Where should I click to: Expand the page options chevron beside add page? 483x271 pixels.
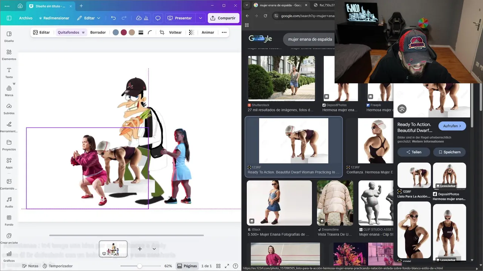(x=154, y=249)
